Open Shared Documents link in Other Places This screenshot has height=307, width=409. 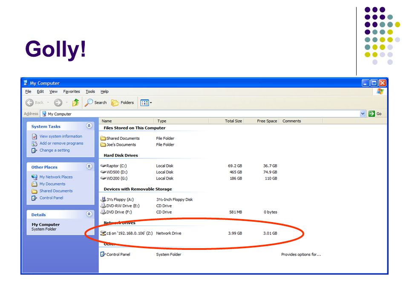pos(56,191)
